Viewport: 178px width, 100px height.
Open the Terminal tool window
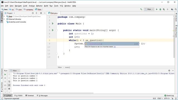(29, 96)
